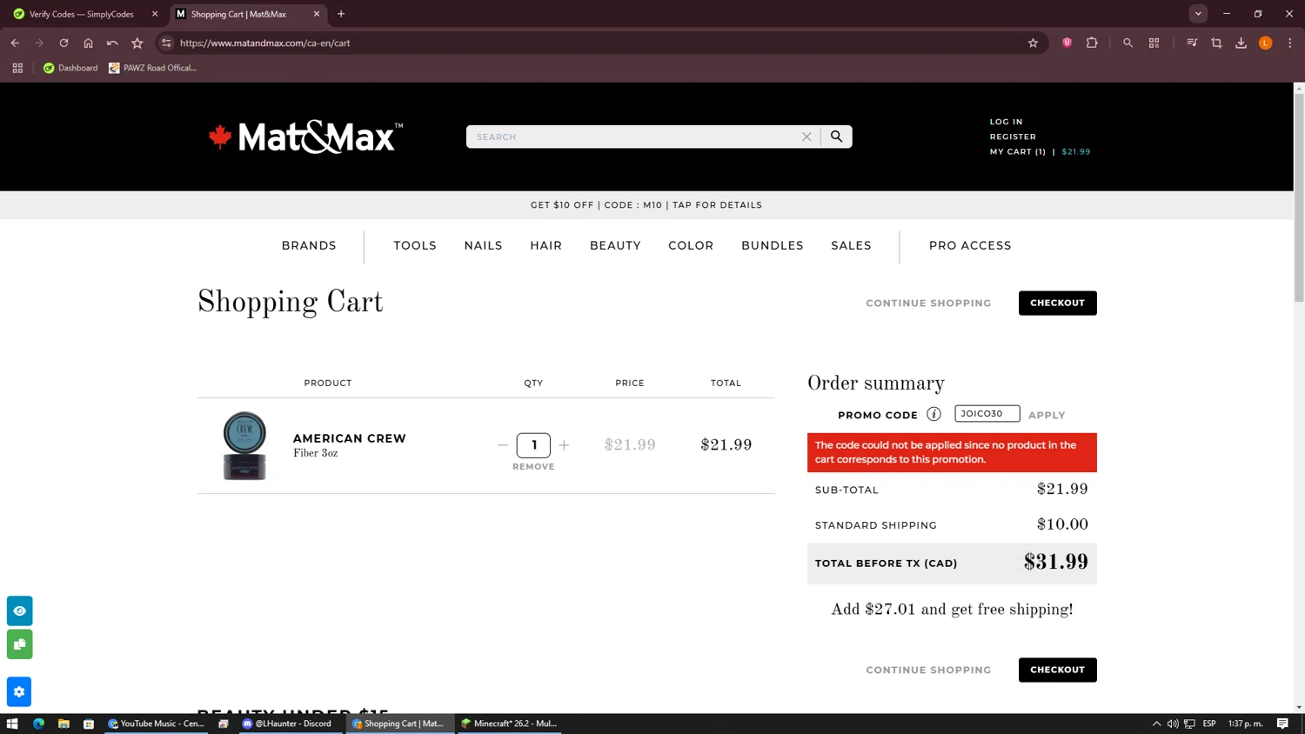Go back in browser history

pyautogui.click(x=15, y=43)
